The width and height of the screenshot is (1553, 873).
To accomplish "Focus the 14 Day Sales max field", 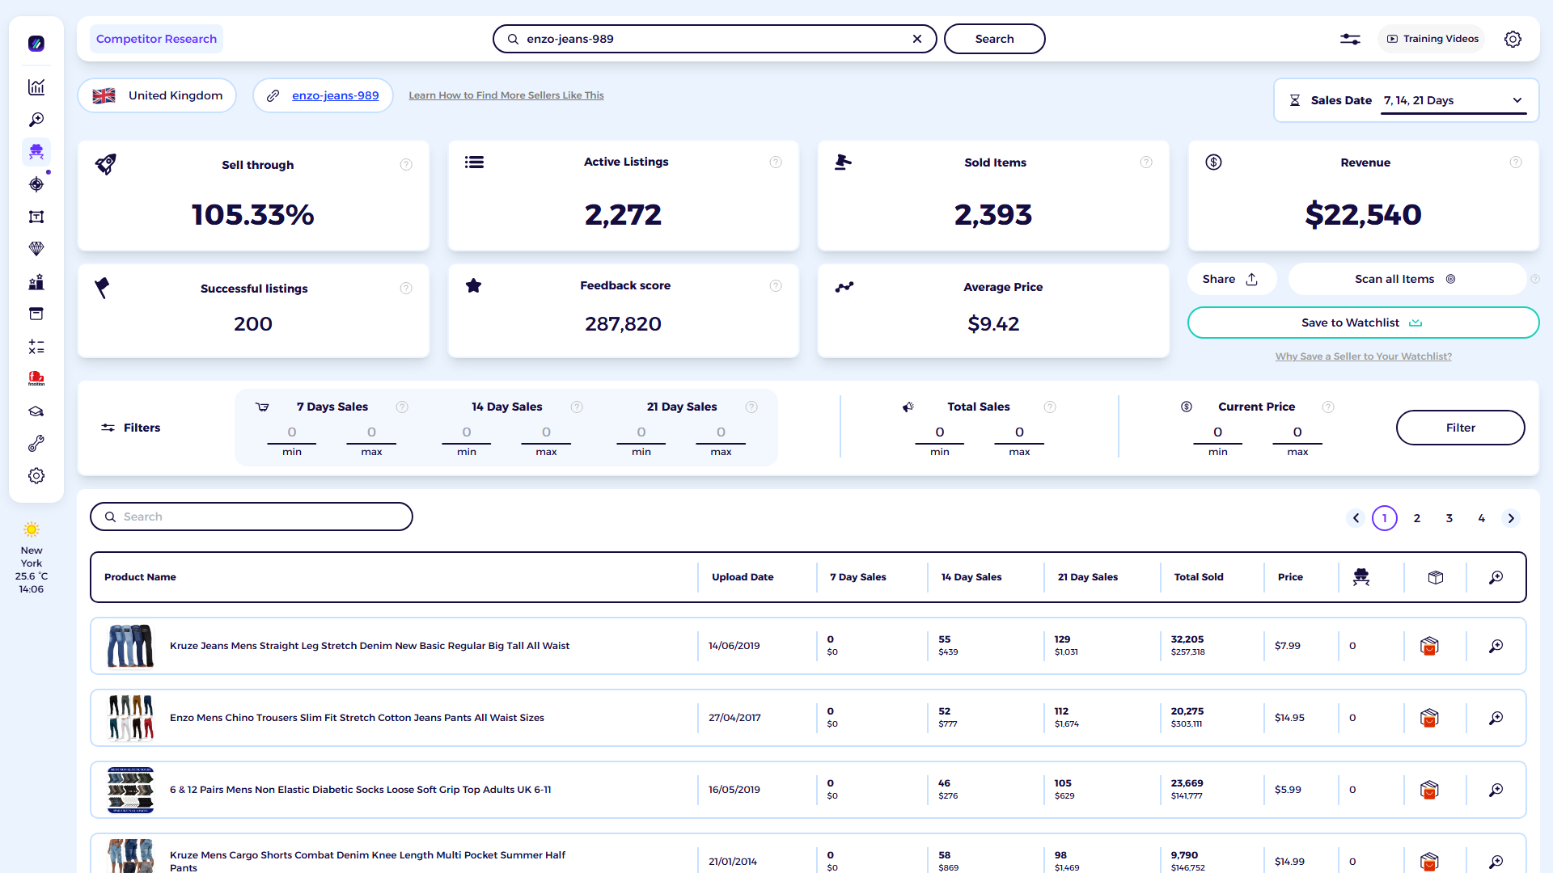I will 546,432.
